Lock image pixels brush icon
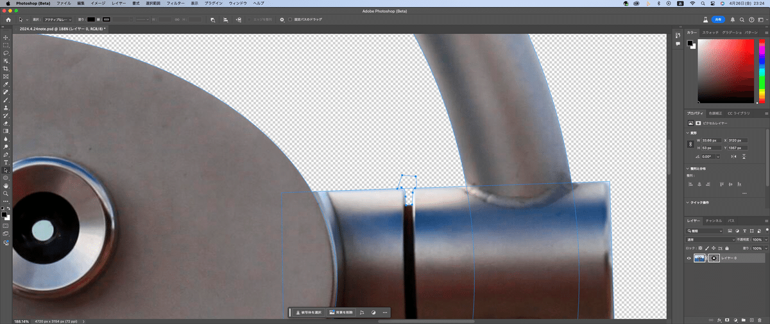The height and width of the screenshot is (324, 770). point(706,248)
